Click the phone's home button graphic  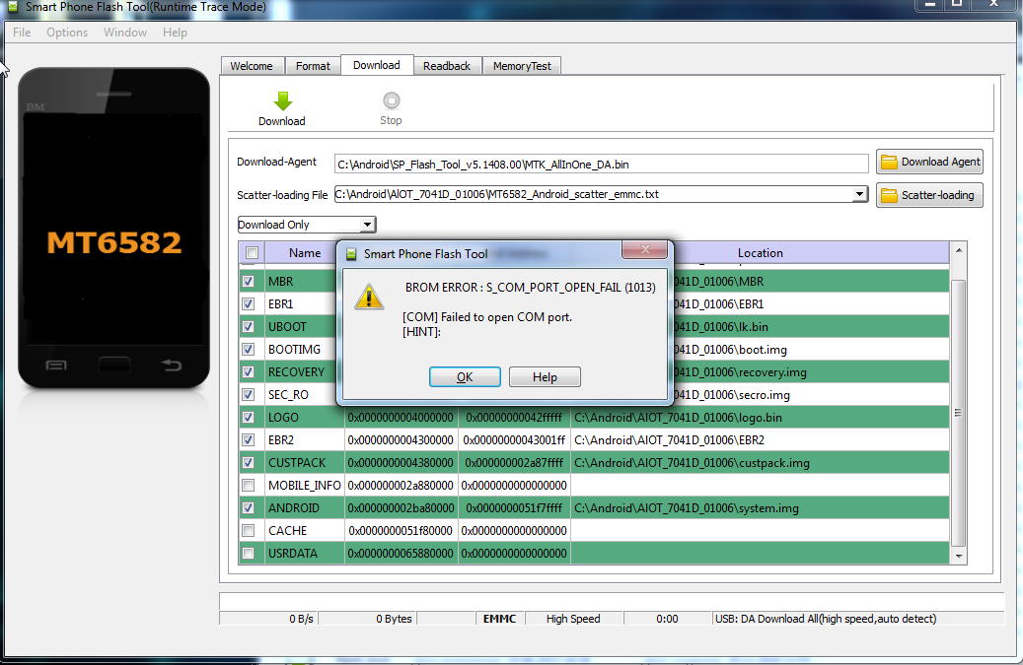tap(114, 366)
